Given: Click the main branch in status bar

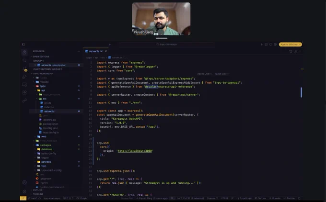Looking at the screenshot, I should click(32, 198).
